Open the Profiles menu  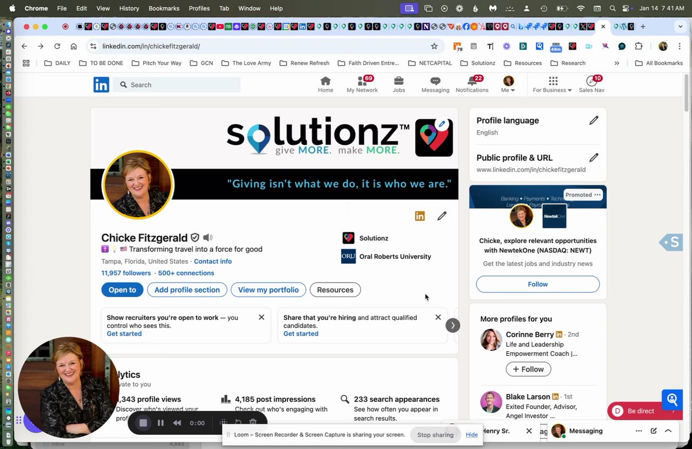click(x=199, y=9)
